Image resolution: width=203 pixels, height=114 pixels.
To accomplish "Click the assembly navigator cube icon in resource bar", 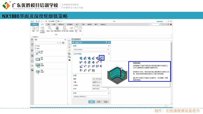I will (32, 45).
